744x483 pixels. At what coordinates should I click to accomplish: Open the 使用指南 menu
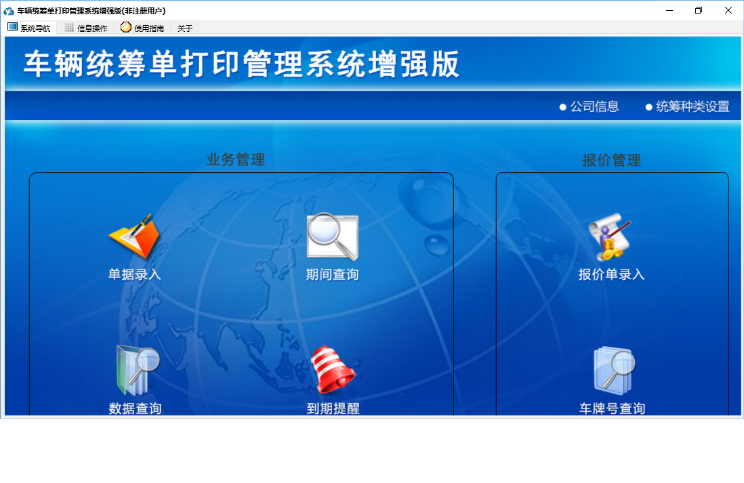click(142, 28)
